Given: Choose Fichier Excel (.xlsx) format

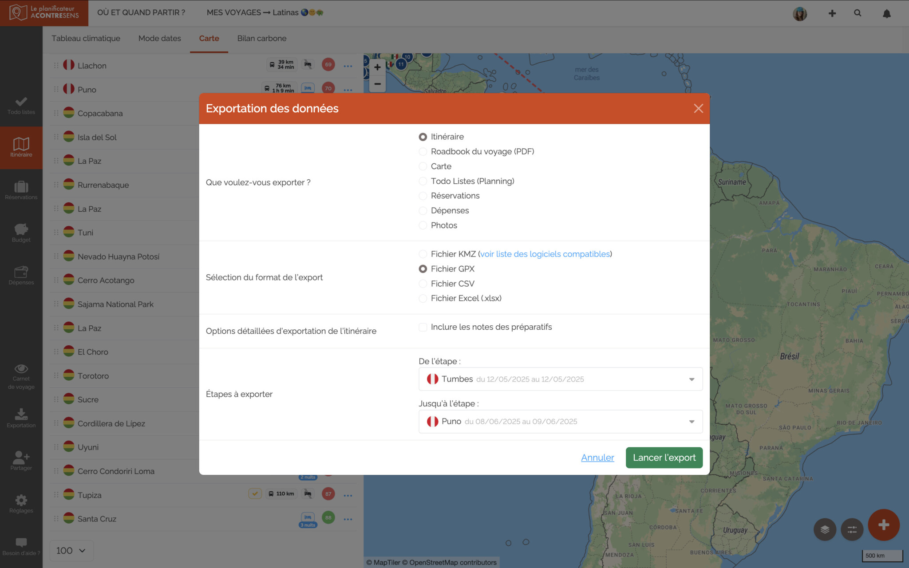Looking at the screenshot, I should 423,298.
